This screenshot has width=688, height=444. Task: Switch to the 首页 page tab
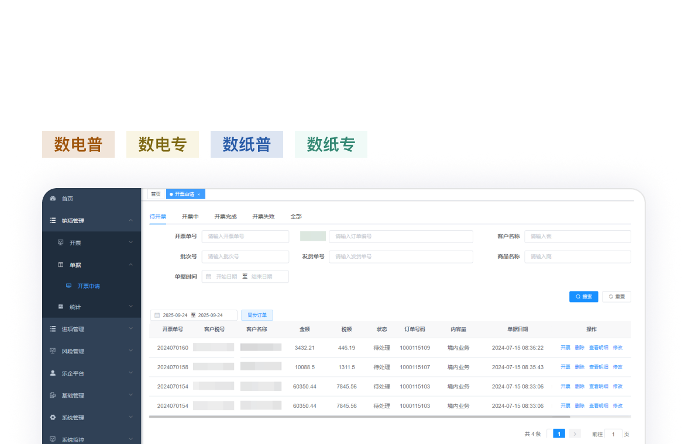(x=156, y=194)
